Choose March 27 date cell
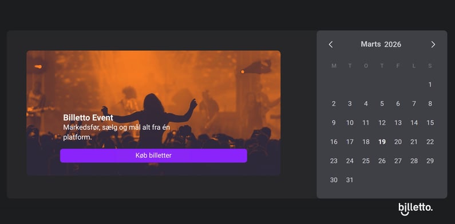 pos(398,161)
